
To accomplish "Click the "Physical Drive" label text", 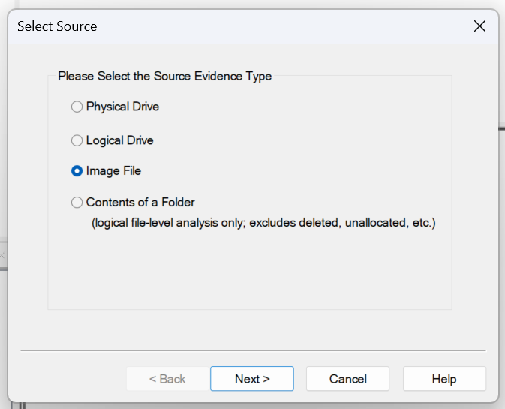I will [122, 107].
